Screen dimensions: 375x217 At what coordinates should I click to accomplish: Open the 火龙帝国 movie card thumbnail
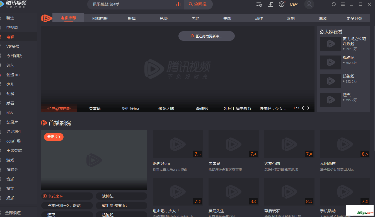289,144
